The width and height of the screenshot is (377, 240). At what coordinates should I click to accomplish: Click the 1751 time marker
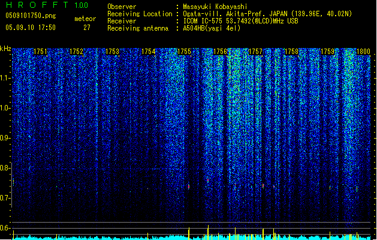click(x=40, y=52)
